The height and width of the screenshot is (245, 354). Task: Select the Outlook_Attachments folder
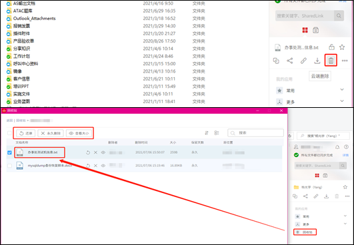34,19
